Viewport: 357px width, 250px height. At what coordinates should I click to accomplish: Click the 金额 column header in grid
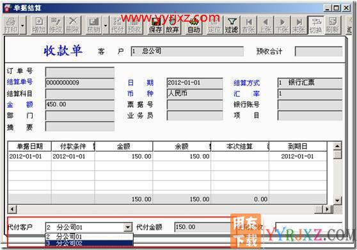123,146
